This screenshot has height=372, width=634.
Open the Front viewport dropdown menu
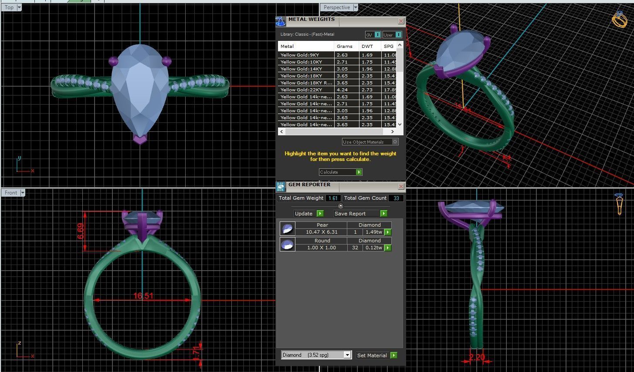(23, 193)
